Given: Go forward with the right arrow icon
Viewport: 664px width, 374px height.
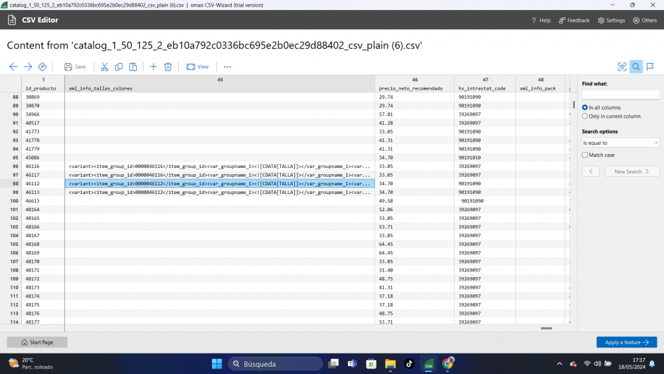Looking at the screenshot, I should (x=28, y=67).
